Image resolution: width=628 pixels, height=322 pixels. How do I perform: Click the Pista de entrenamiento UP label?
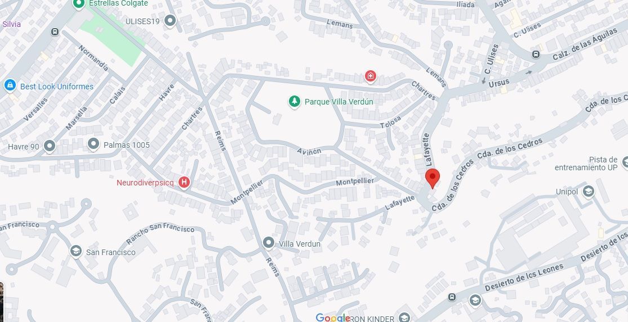(x=586, y=164)
